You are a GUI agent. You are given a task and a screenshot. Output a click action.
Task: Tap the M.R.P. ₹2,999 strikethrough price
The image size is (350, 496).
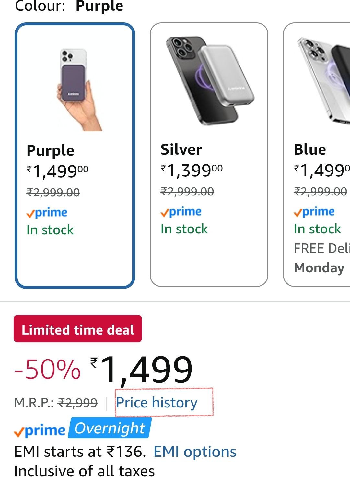(77, 403)
